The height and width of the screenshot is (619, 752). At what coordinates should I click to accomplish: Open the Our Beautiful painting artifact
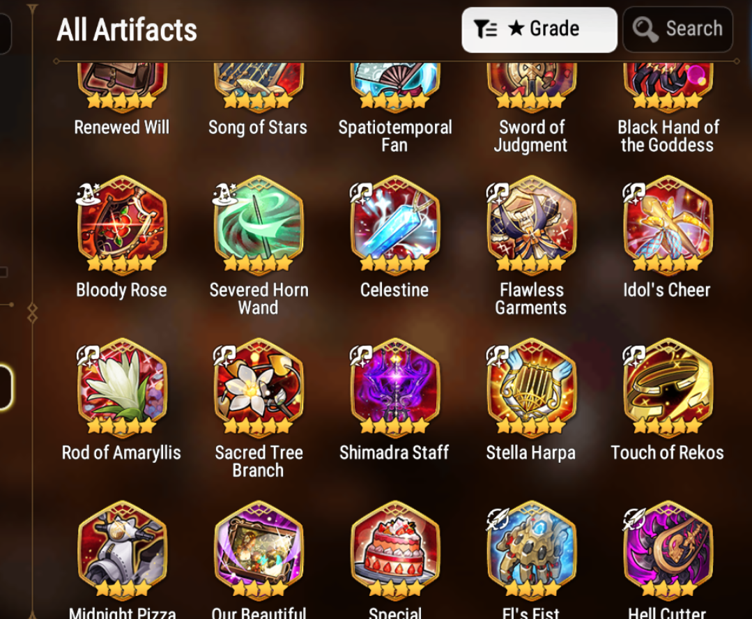(259, 551)
